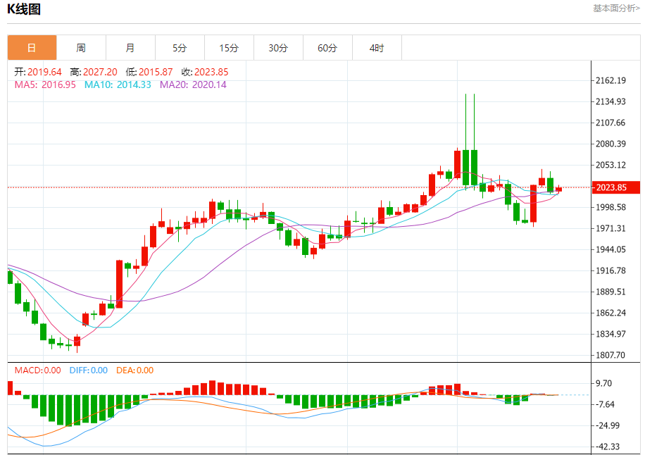Switch to the 4时 four-hour tab
645x455 pixels.
point(377,48)
